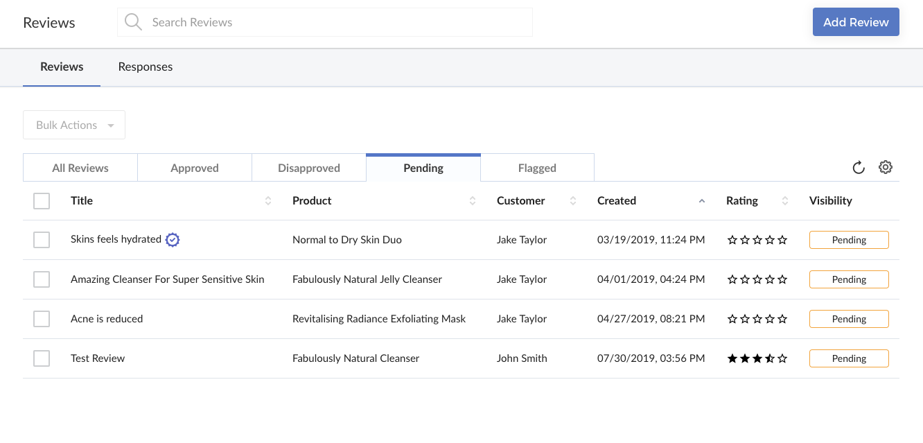Viewport: 923px width, 443px height.
Task: Click product Fabulously Natural Cleanser
Action: pyautogui.click(x=356, y=358)
